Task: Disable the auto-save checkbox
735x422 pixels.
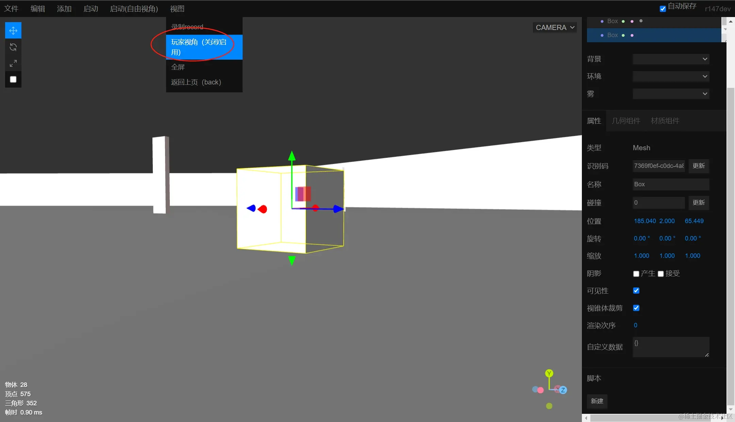Action: tap(663, 9)
